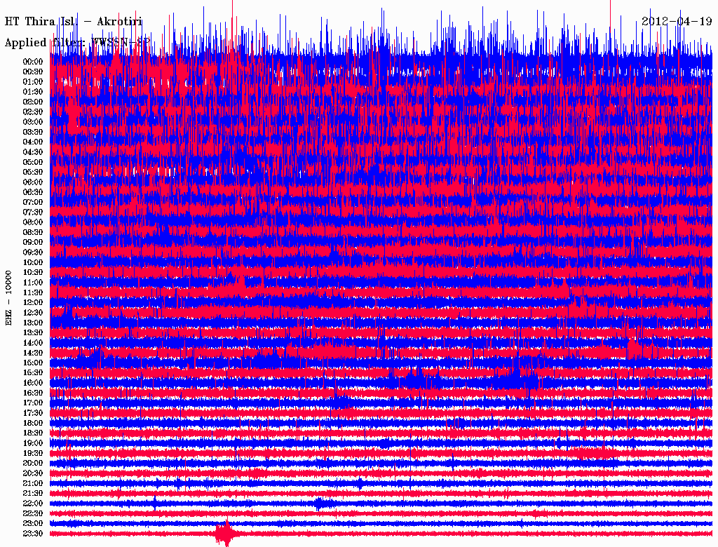The height and width of the screenshot is (547, 718).
Task: Select the 23:00 time label
Action: click(x=33, y=524)
